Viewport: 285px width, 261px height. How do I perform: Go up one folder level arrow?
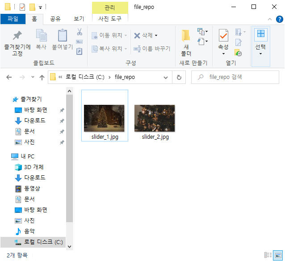(x=42, y=77)
